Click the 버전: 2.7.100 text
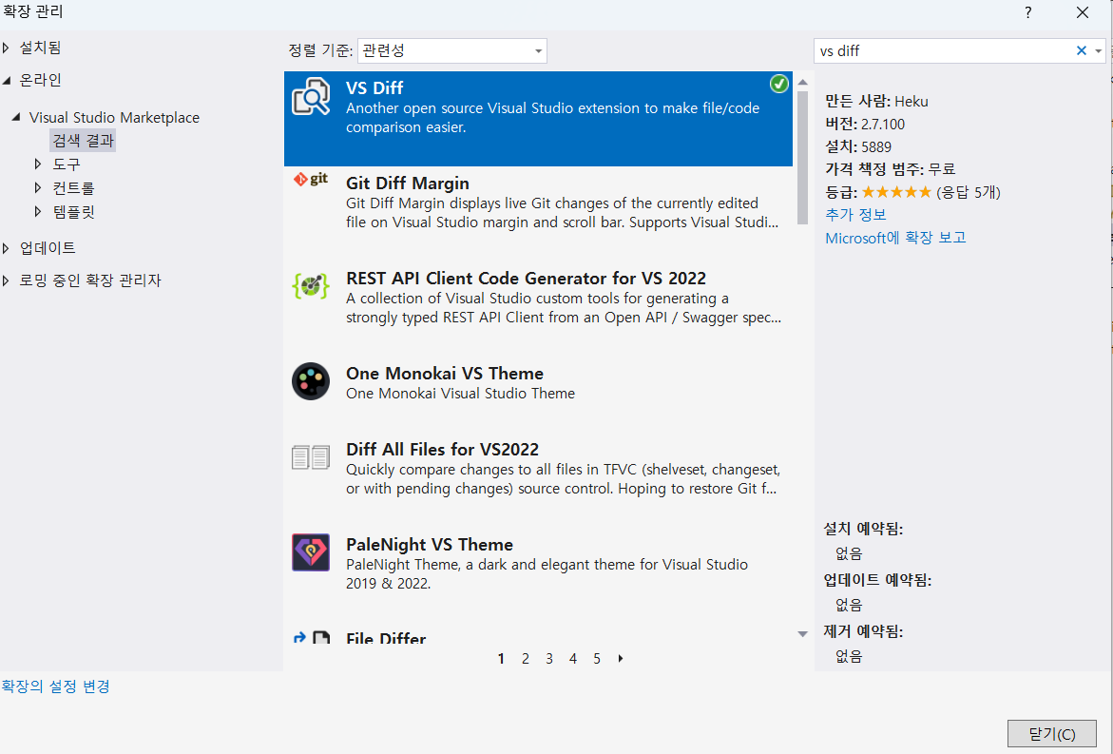This screenshot has height=754, width=1113. pos(865,125)
